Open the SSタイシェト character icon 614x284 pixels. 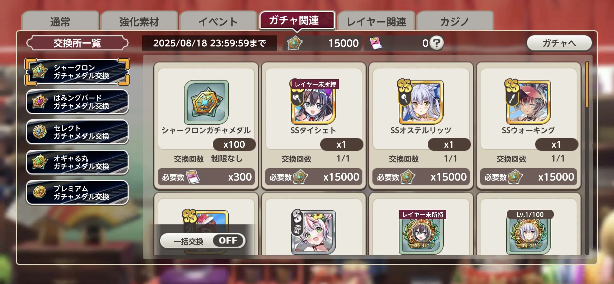(x=314, y=102)
